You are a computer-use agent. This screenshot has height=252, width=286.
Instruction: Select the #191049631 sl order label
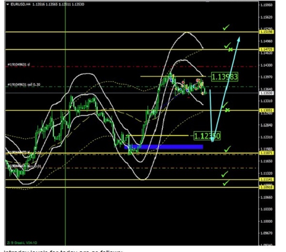point(19,65)
